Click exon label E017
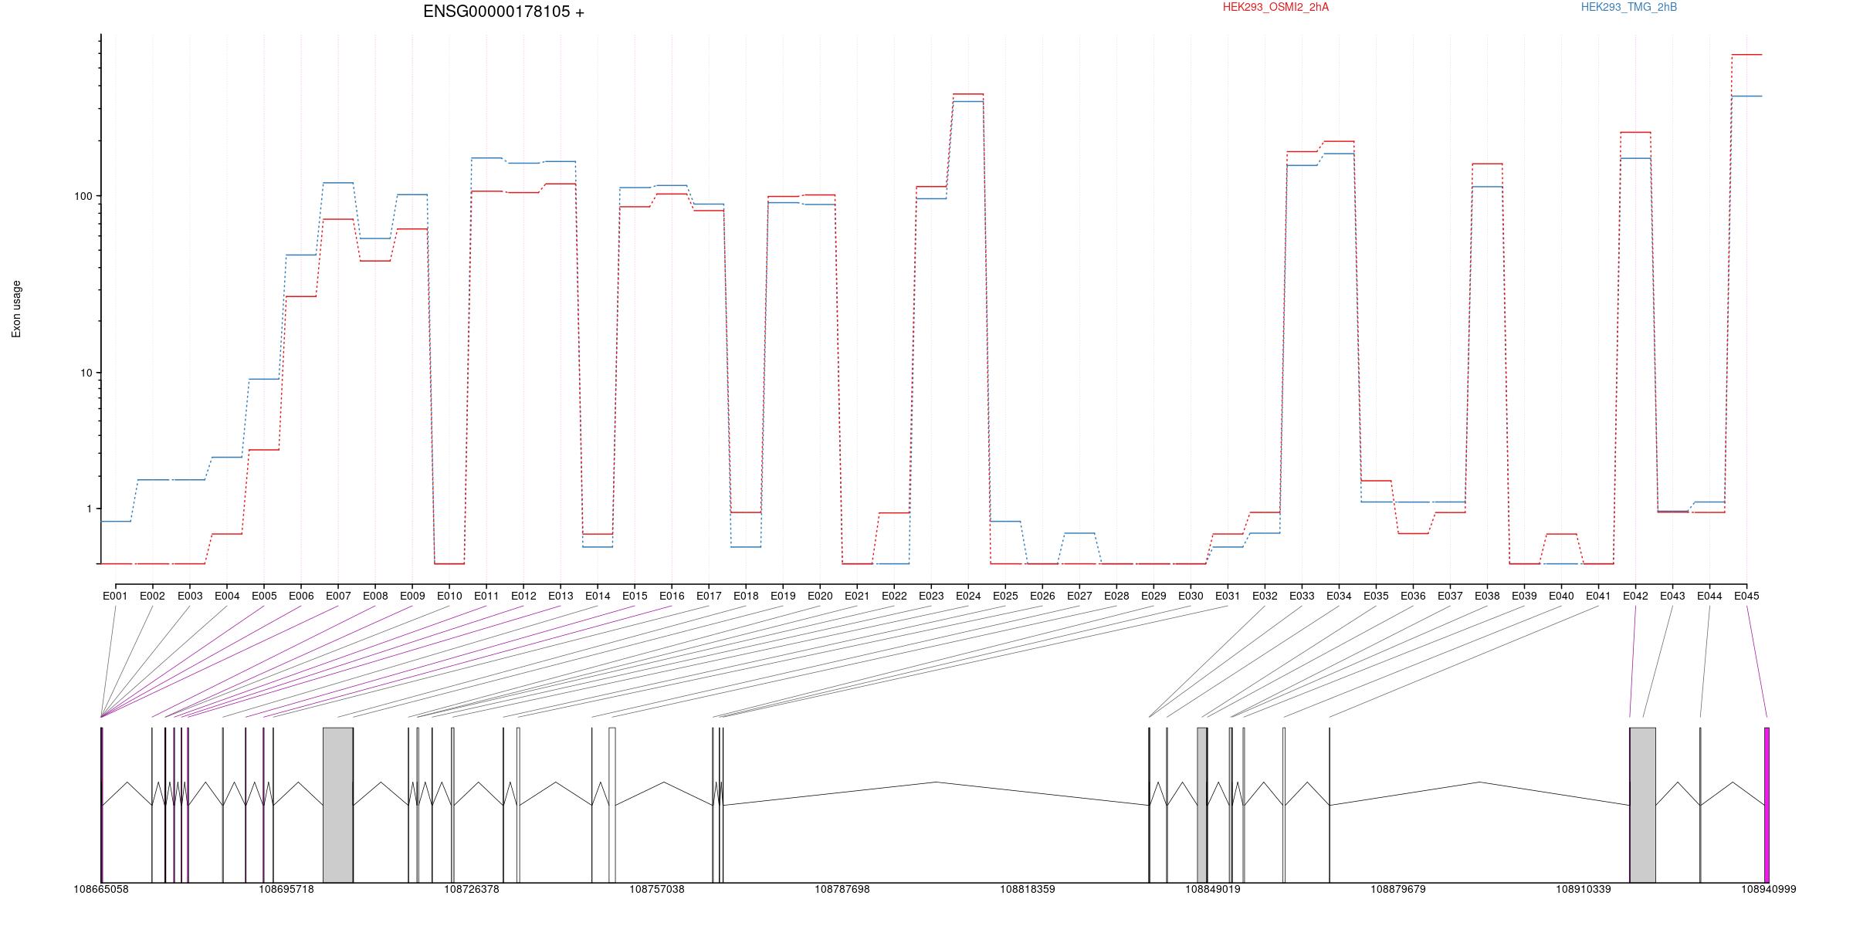This screenshot has width=1853, height=926. click(x=709, y=596)
